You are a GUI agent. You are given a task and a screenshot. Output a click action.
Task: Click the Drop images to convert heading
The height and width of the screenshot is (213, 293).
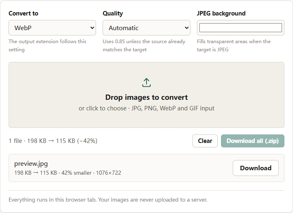146,97
